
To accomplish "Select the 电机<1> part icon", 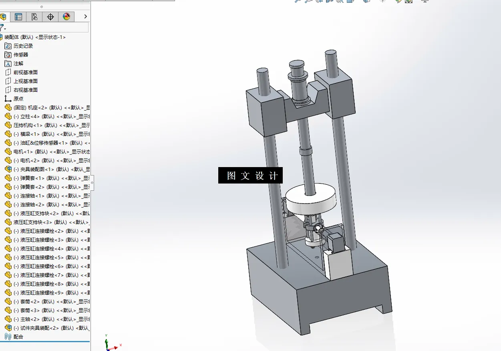I will (8, 152).
